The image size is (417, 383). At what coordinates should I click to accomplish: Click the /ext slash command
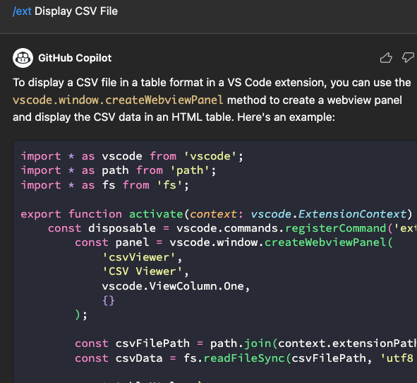[x=22, y=11]
